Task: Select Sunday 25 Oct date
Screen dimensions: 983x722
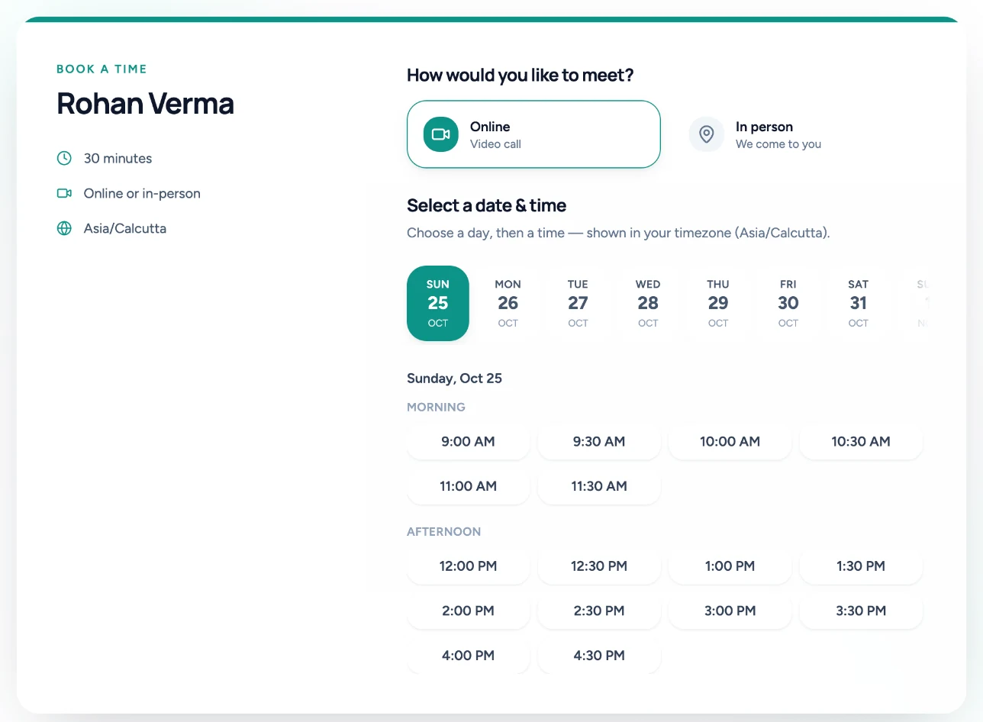Action: click(x=438, y=303)
